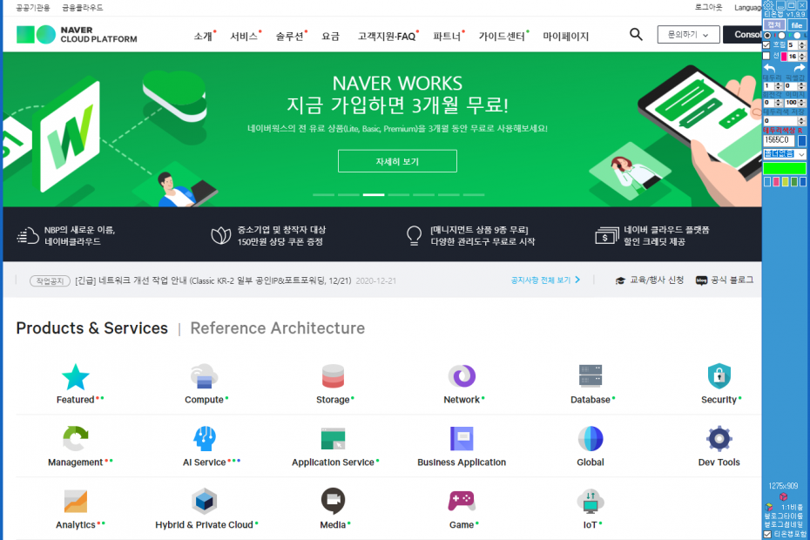The height and width of the screenshot is (540, 810).
Task: Open the 교육/행사 신청 link
Action: pyautogui.click(x=650, y=280)
